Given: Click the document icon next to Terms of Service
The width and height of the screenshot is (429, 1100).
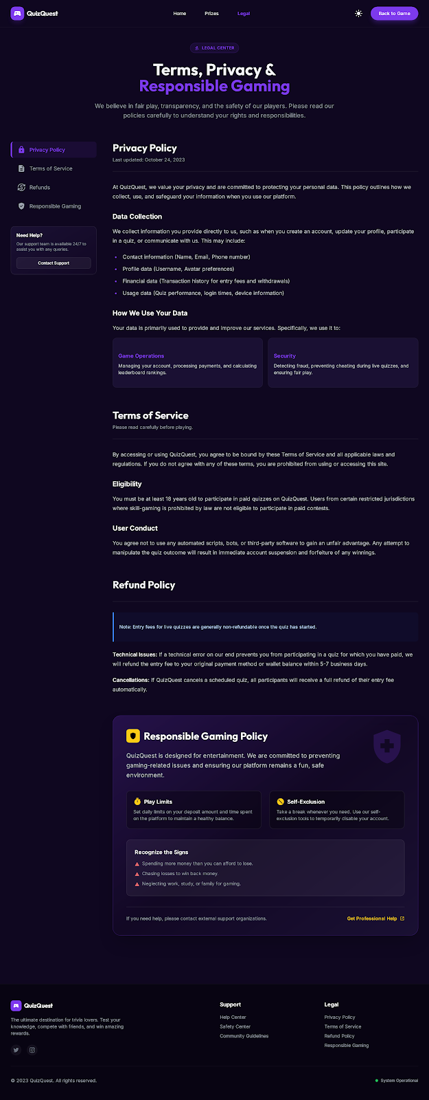Looking at the screenshot, I should [x=20, y=168].
